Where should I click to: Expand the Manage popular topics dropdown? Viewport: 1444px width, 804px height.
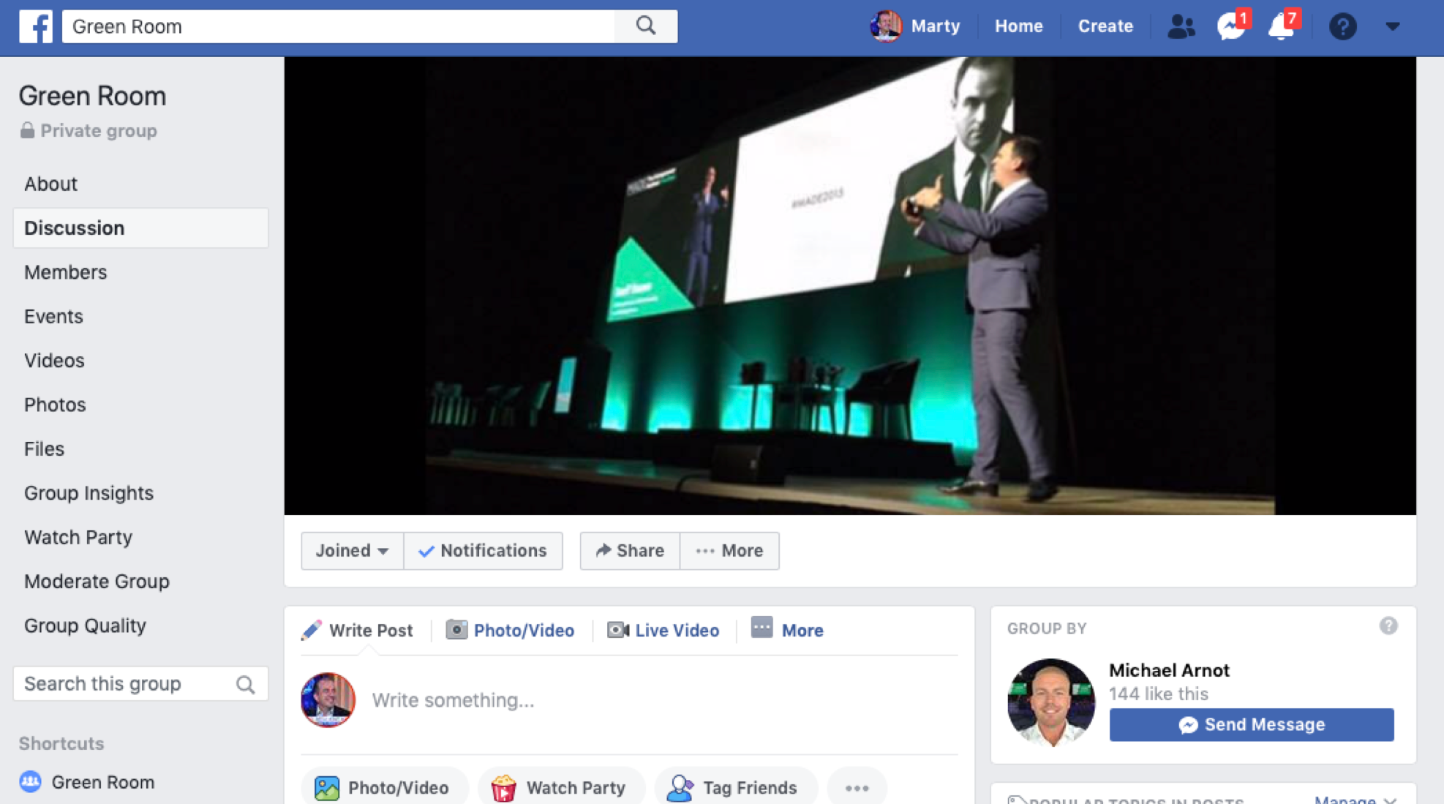coord(1355,800)
